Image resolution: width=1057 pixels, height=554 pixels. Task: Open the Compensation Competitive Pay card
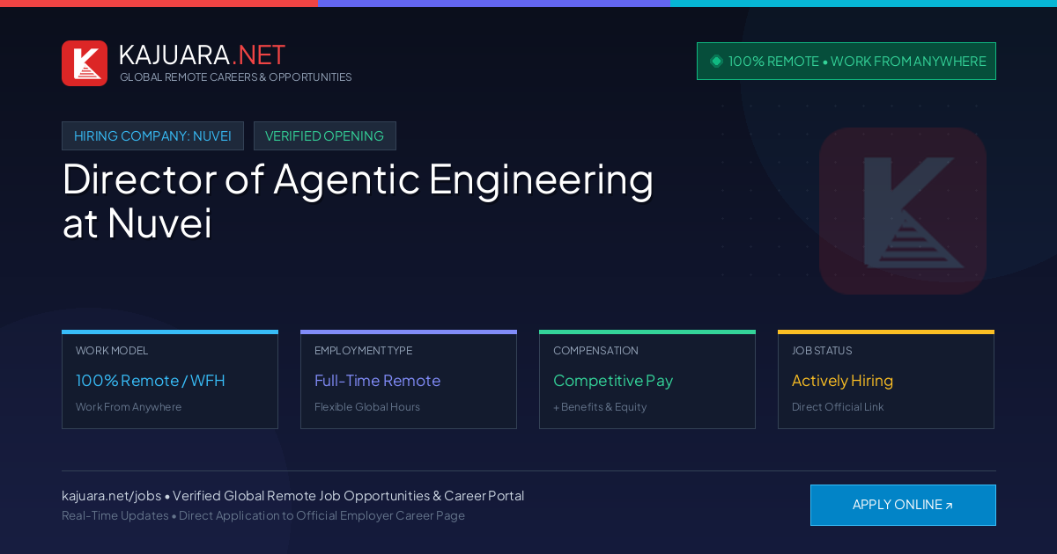[x=647, y=380]
